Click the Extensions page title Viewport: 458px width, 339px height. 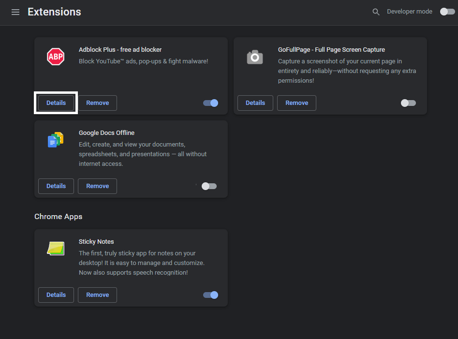54,12
